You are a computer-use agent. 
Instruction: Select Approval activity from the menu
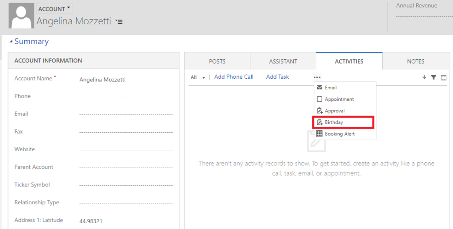[334, 111]
